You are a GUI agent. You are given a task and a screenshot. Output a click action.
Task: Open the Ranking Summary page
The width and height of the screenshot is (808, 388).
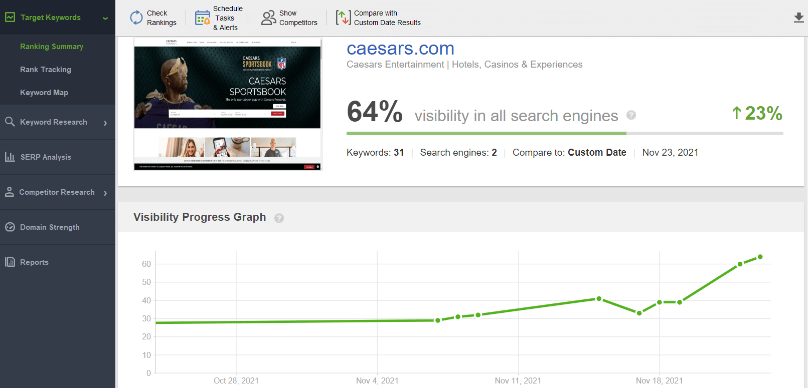pos(52,47)
